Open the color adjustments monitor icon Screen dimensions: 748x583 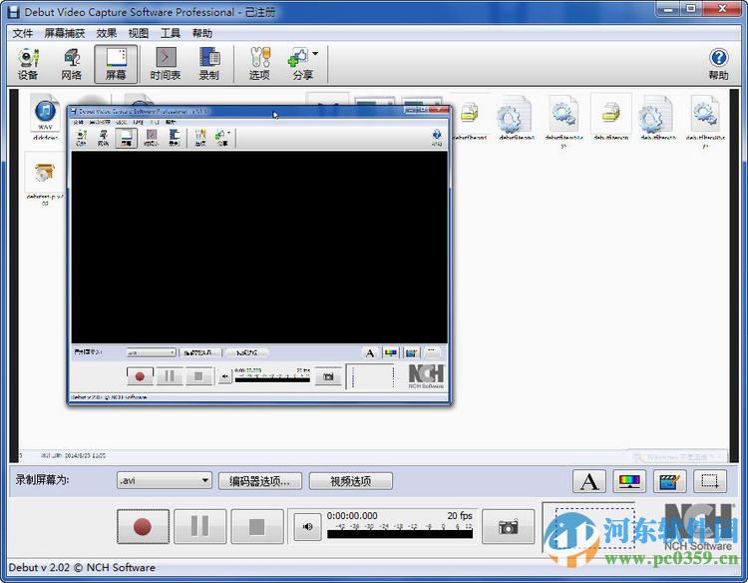(629, 481)
